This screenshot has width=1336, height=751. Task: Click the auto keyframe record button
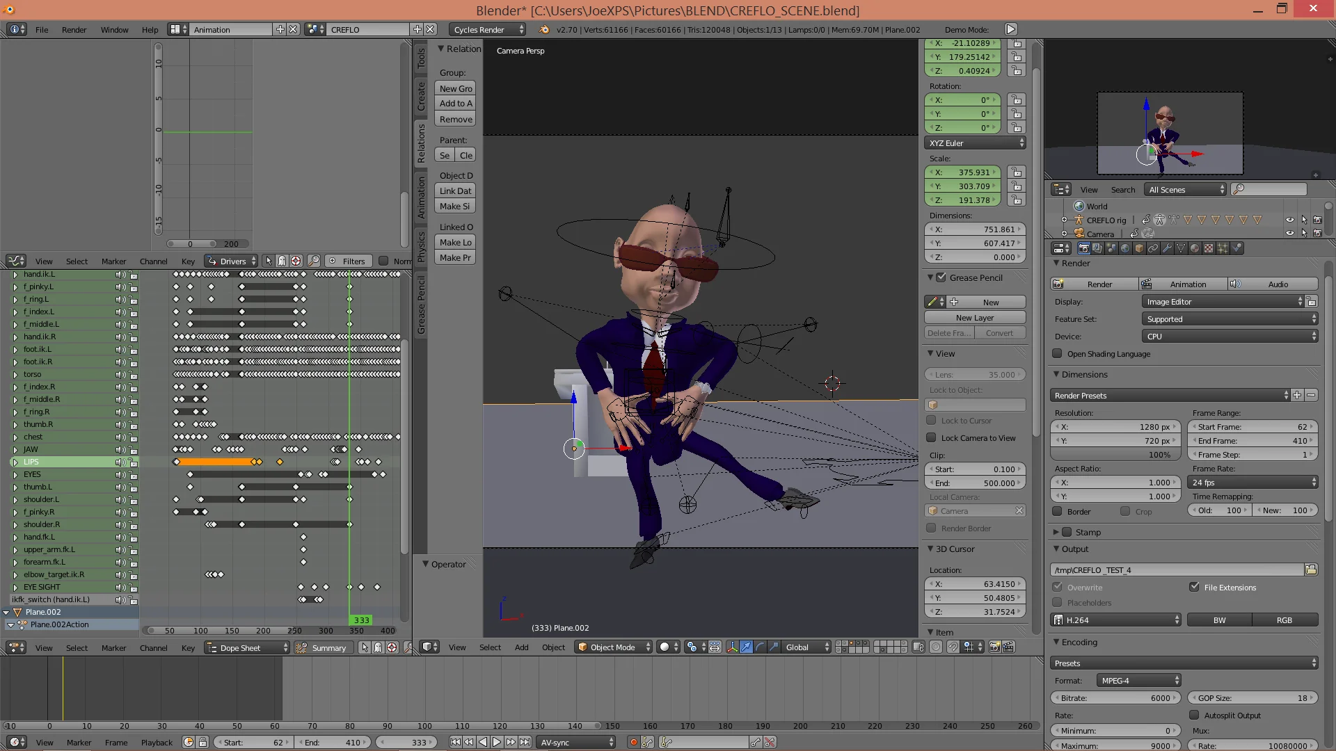click(x=633, y=743)
